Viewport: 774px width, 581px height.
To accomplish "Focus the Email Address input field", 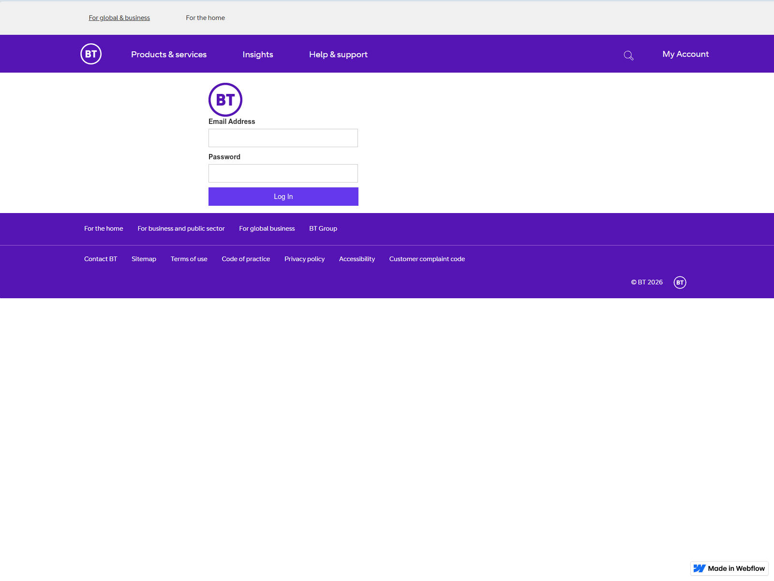I will (283, 138).
